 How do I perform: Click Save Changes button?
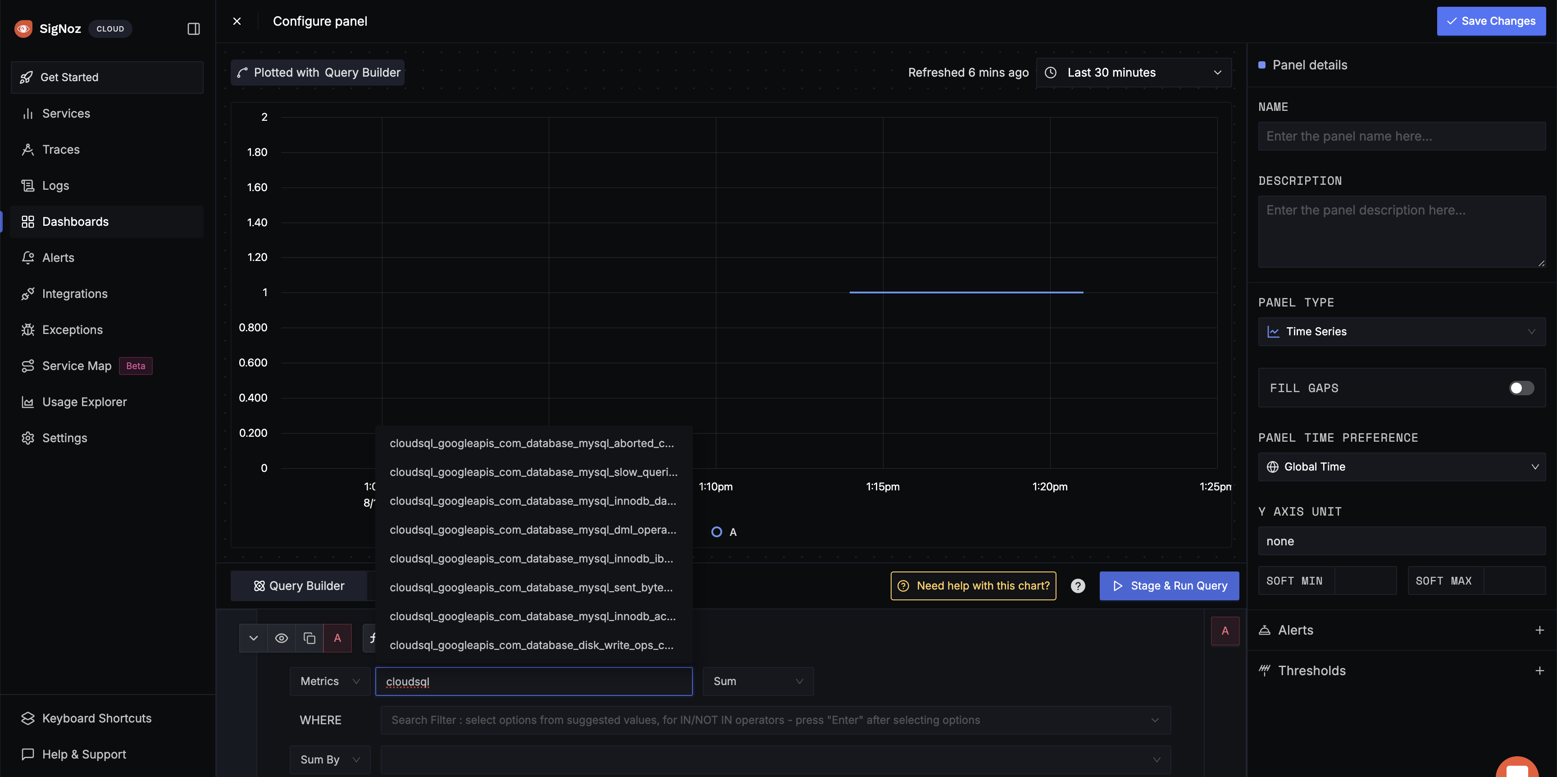[x=1490, y=21]
